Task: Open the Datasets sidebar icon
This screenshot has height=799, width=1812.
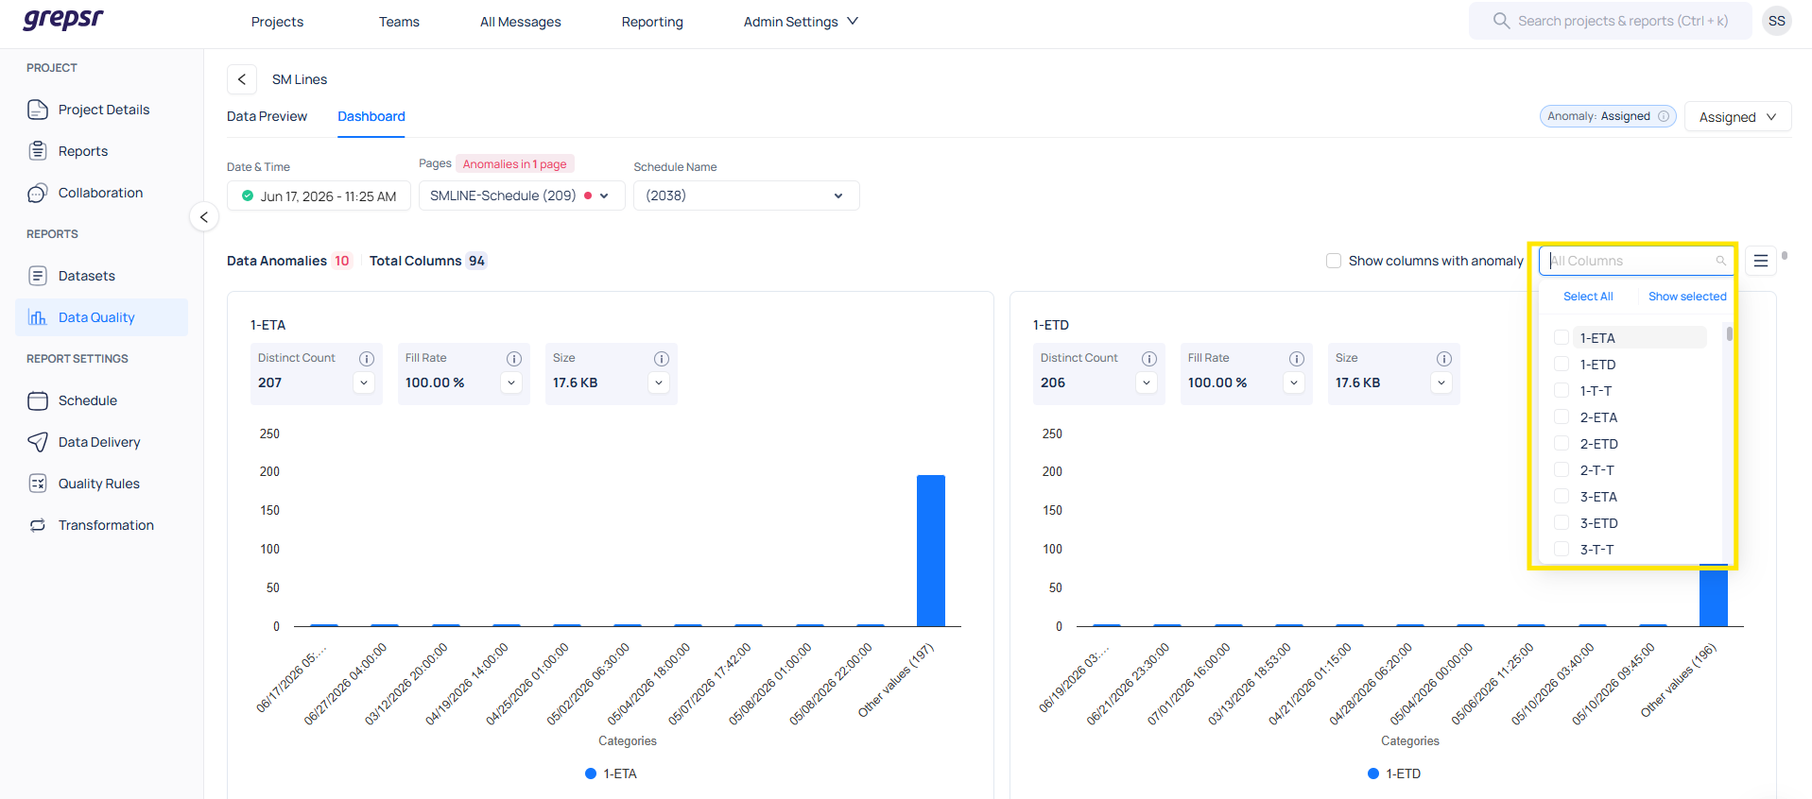Action: tap(38, 276)
